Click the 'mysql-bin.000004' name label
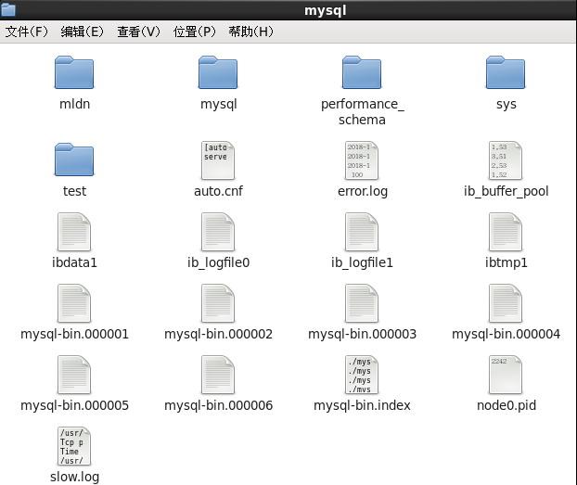Screen dimensions: 577x485 coord(506,334)
